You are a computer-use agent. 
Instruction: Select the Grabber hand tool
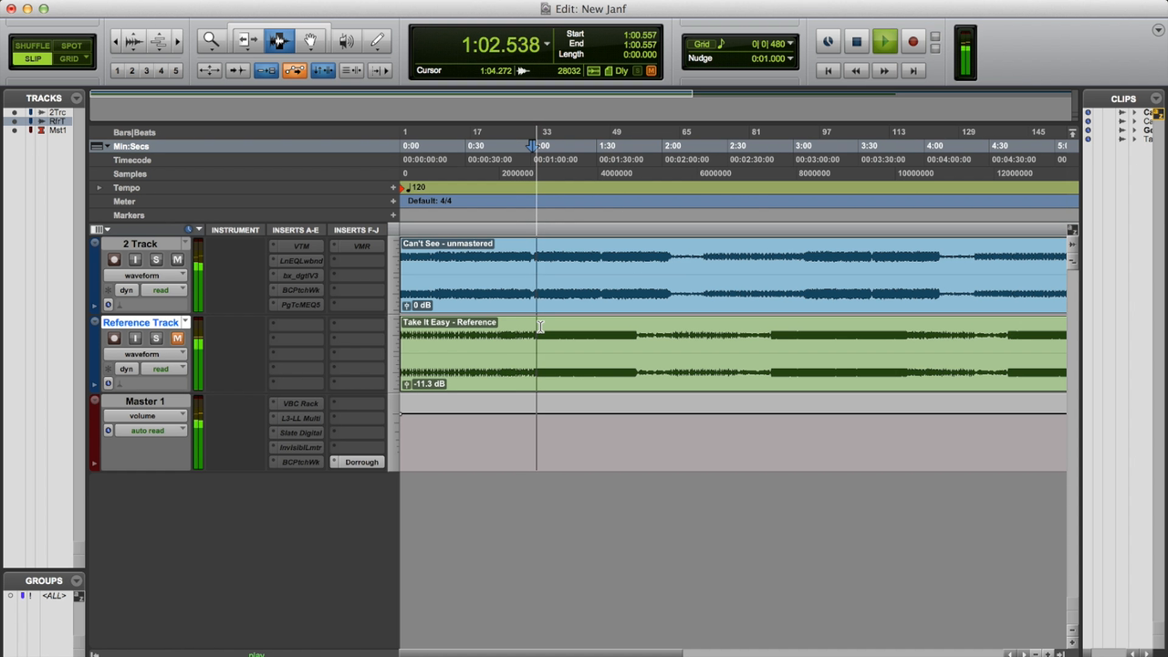point(310,41)
